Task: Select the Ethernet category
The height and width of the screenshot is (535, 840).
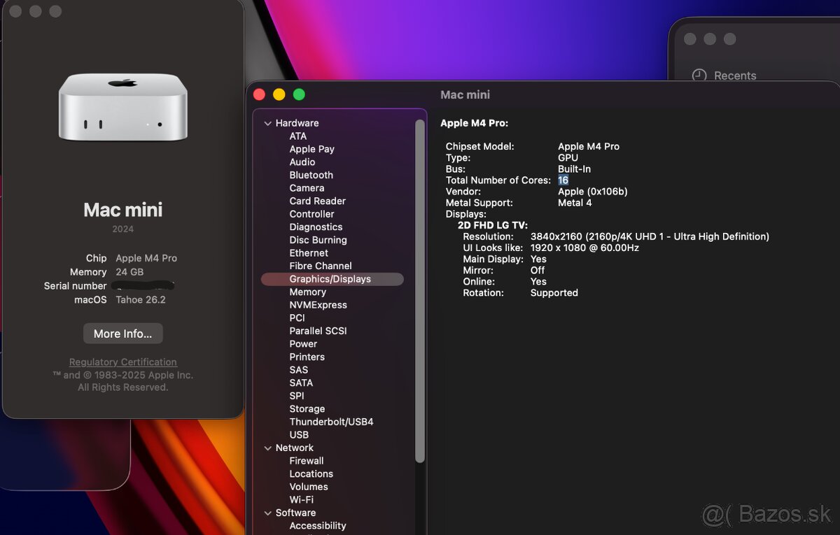Action: pyautogui.click(x=308, y=252)
